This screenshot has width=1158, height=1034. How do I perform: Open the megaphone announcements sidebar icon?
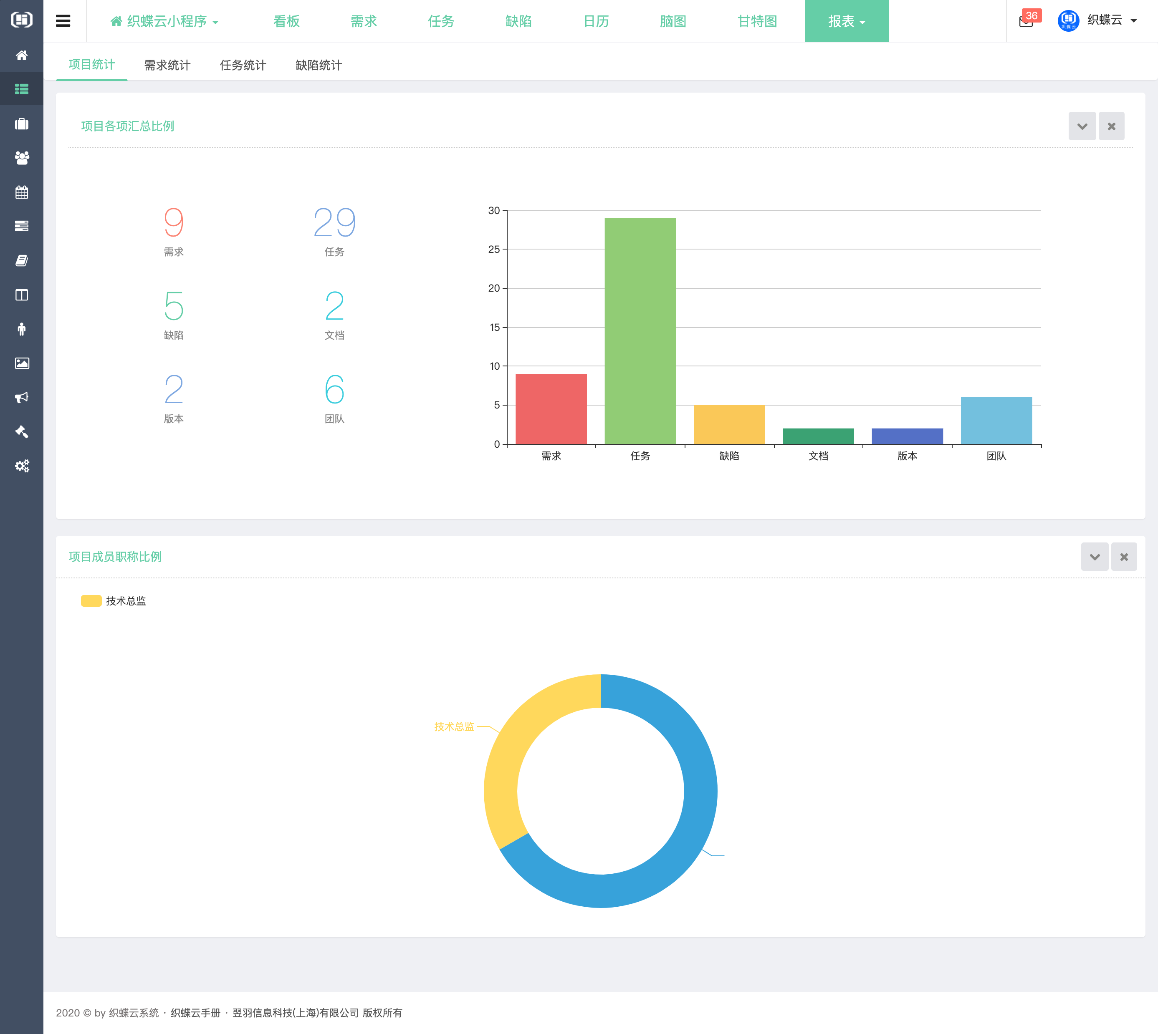22,397
